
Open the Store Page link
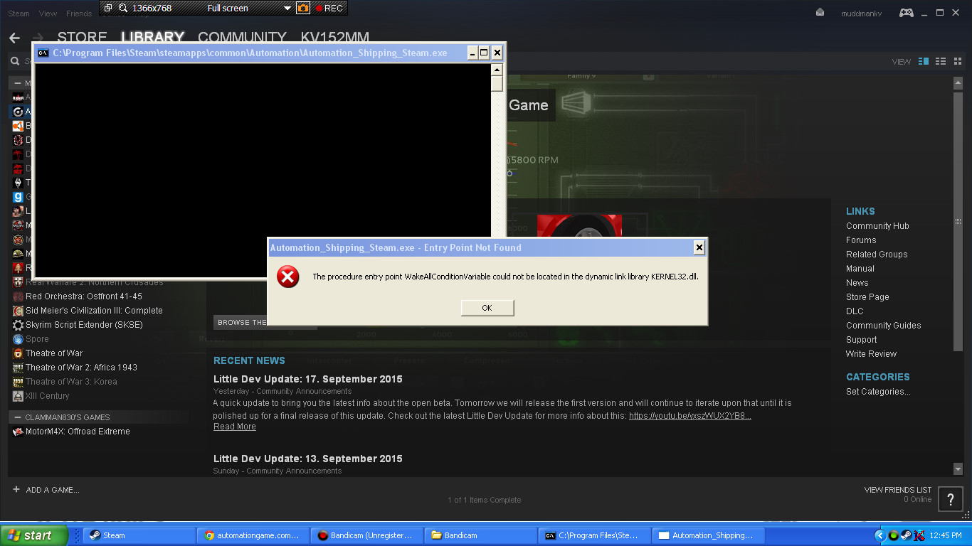(x=867, y=297)
